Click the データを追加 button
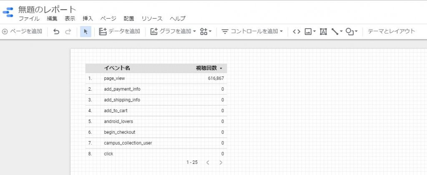This screenshot has height=175, width=427. click(x=119, y=32)
